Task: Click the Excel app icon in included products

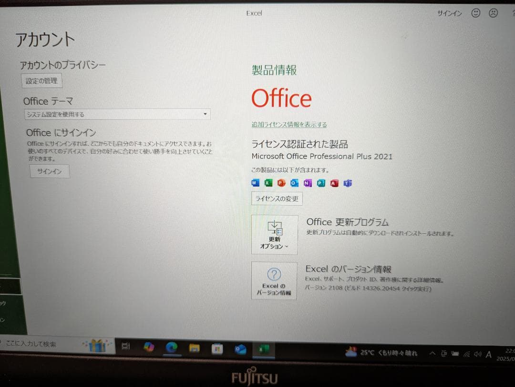Action: pos(268,183)
